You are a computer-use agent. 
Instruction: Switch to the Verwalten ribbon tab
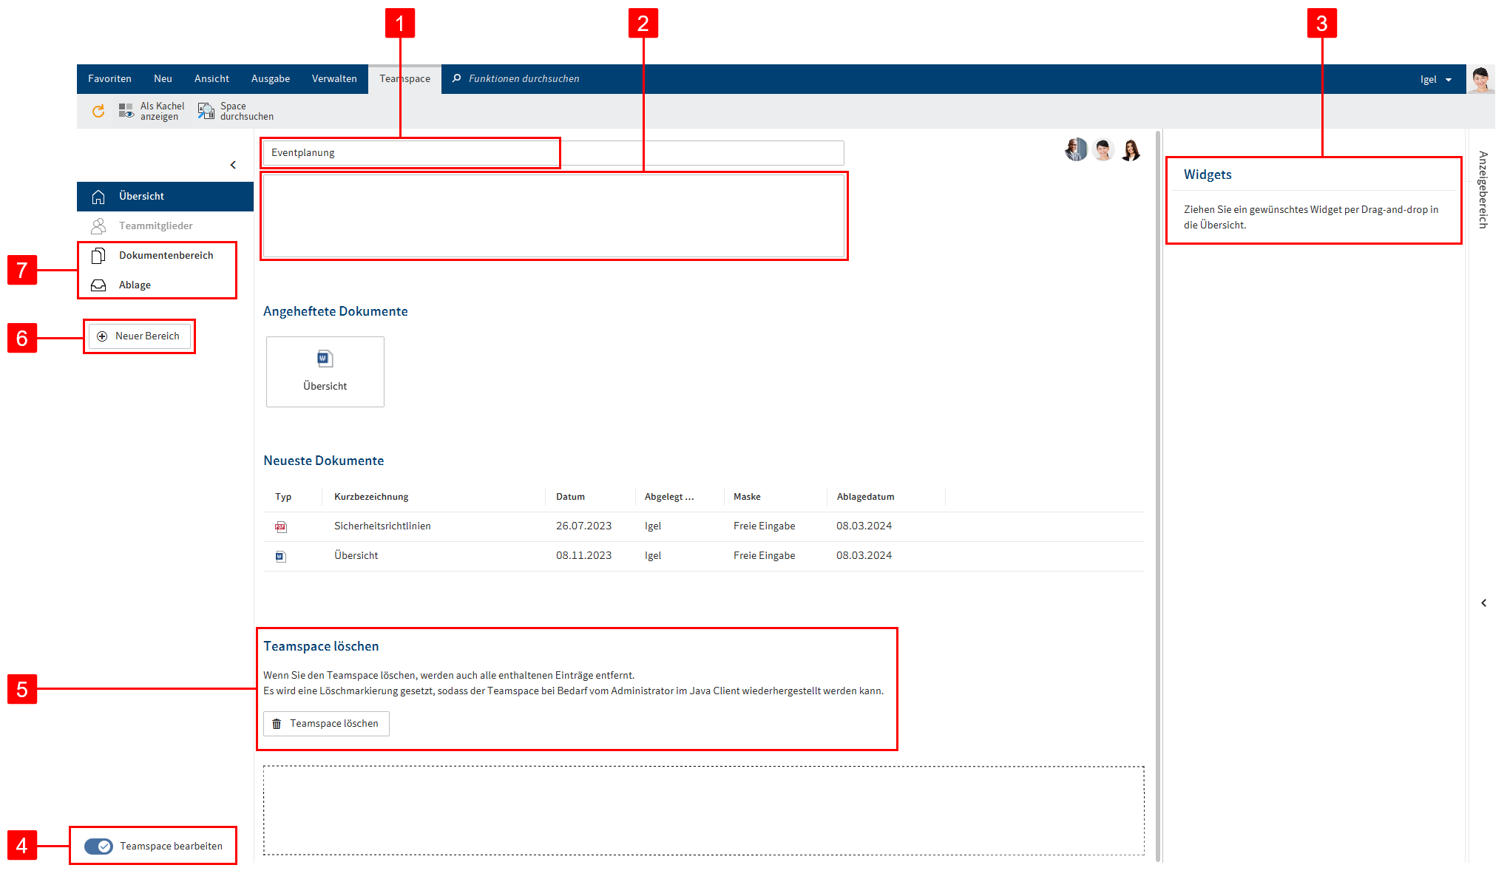334,79
